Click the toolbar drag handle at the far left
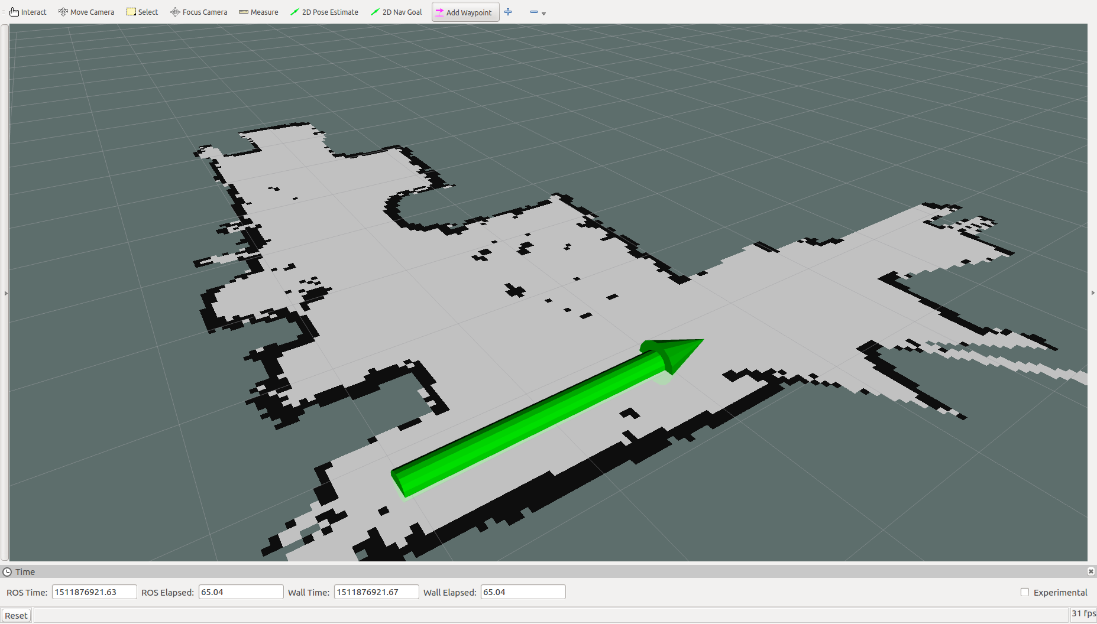This screenshot has height=624, width=1097. 3,12
